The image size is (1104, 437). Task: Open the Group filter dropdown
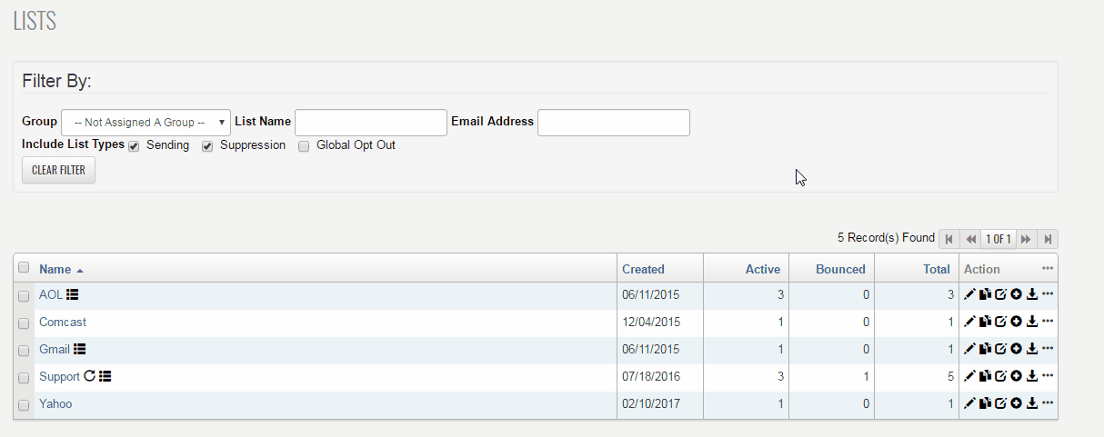click(146, 122)
